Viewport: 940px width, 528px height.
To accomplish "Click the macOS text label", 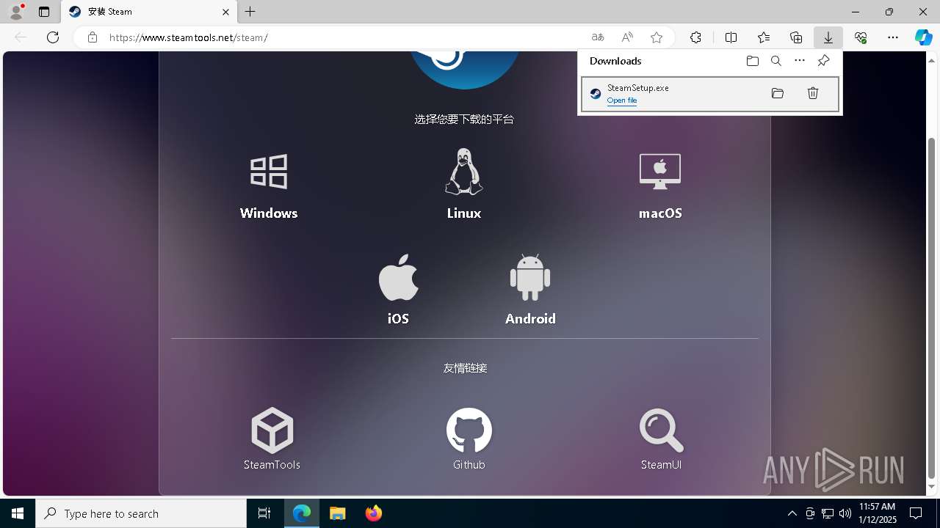I will [x=660, y=213].
